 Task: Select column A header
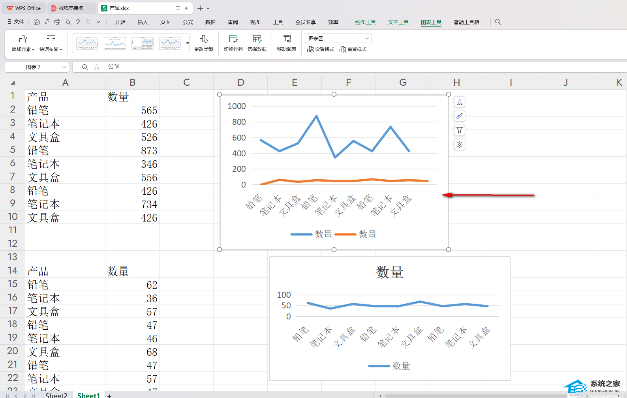coord(65,83)
